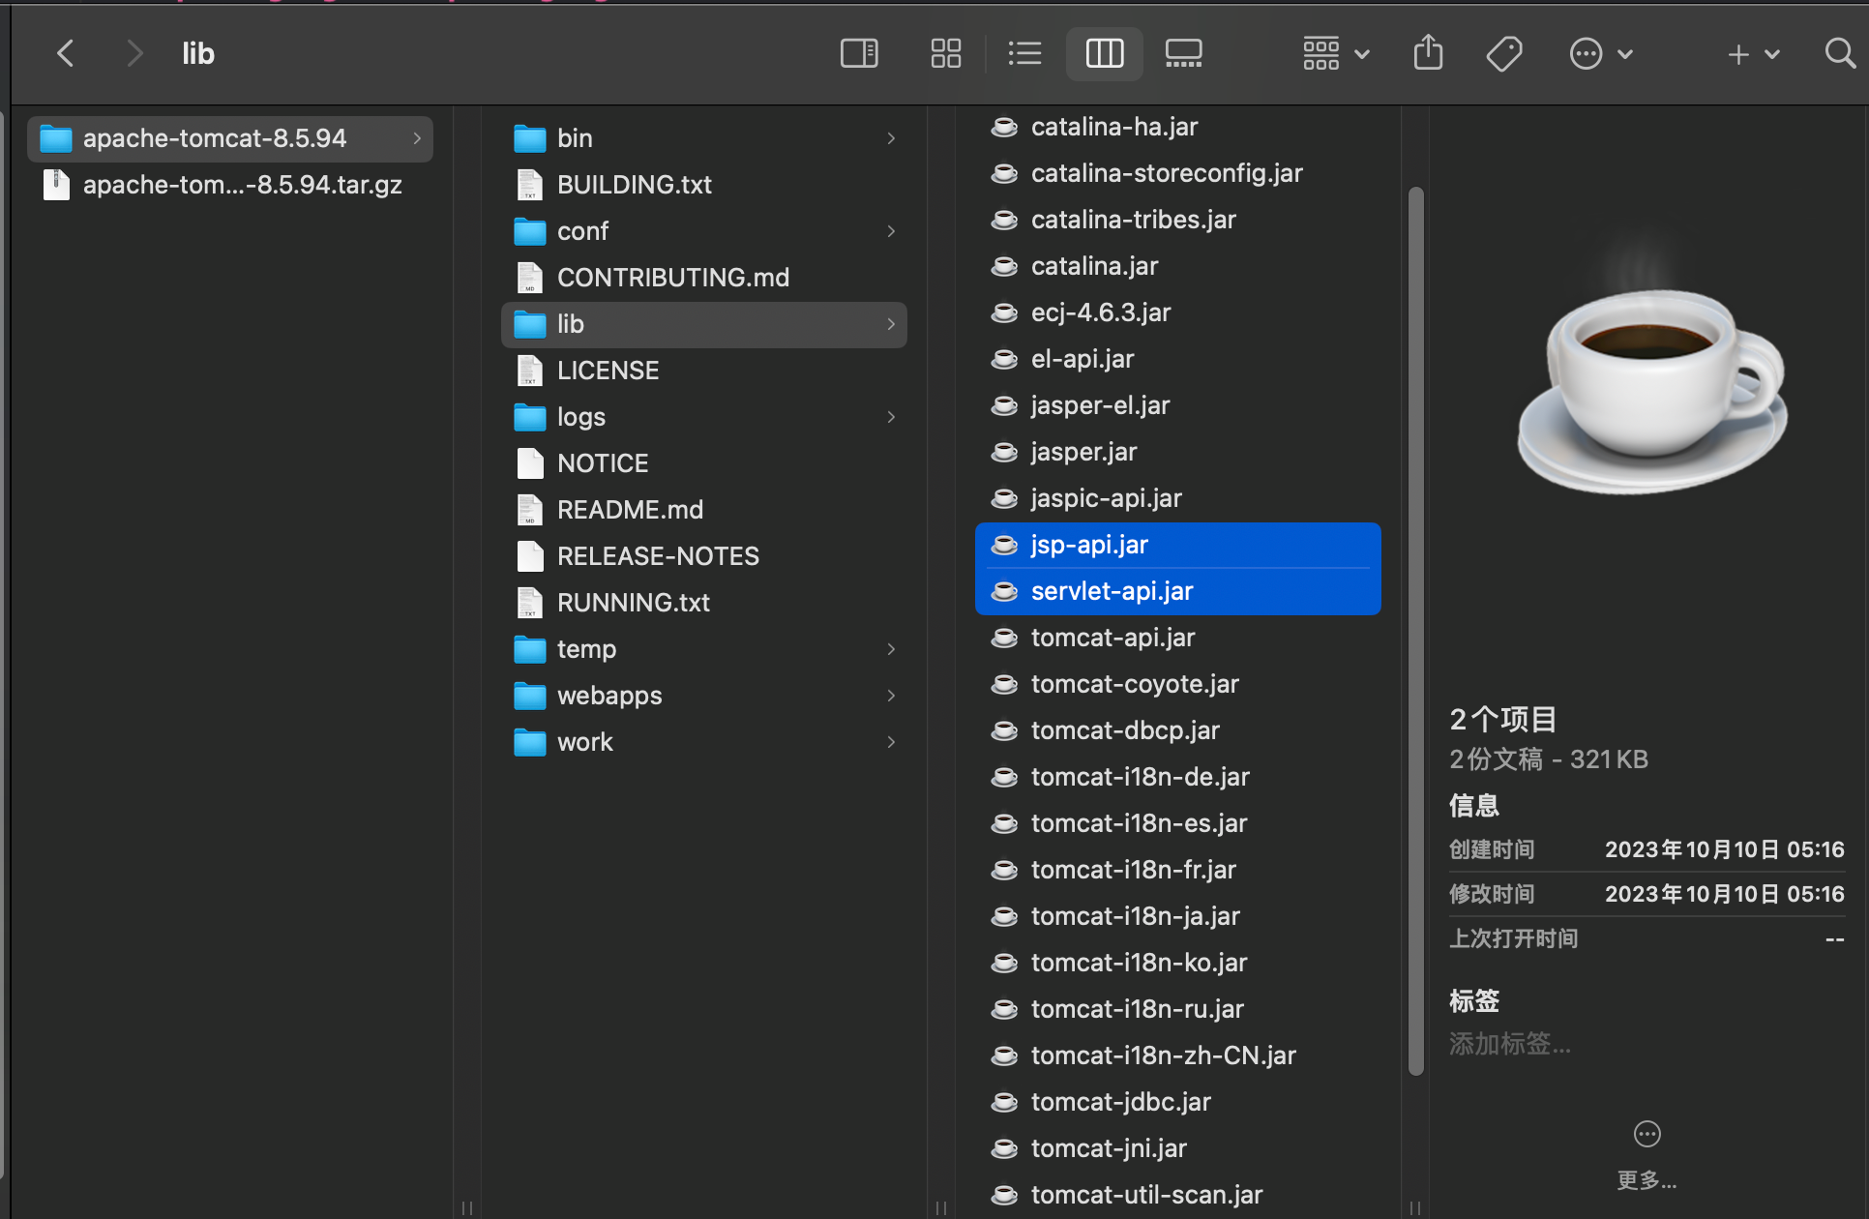The image size is (1869, 1219).
Task: Click the work folder icon
Action: tap(530, 742)
